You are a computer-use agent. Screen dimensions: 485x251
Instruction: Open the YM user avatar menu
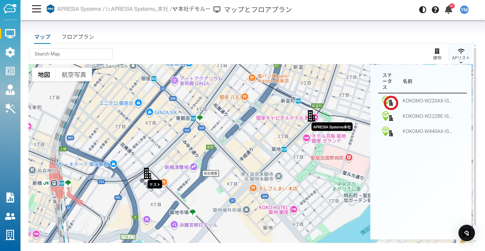pos(464,10)
